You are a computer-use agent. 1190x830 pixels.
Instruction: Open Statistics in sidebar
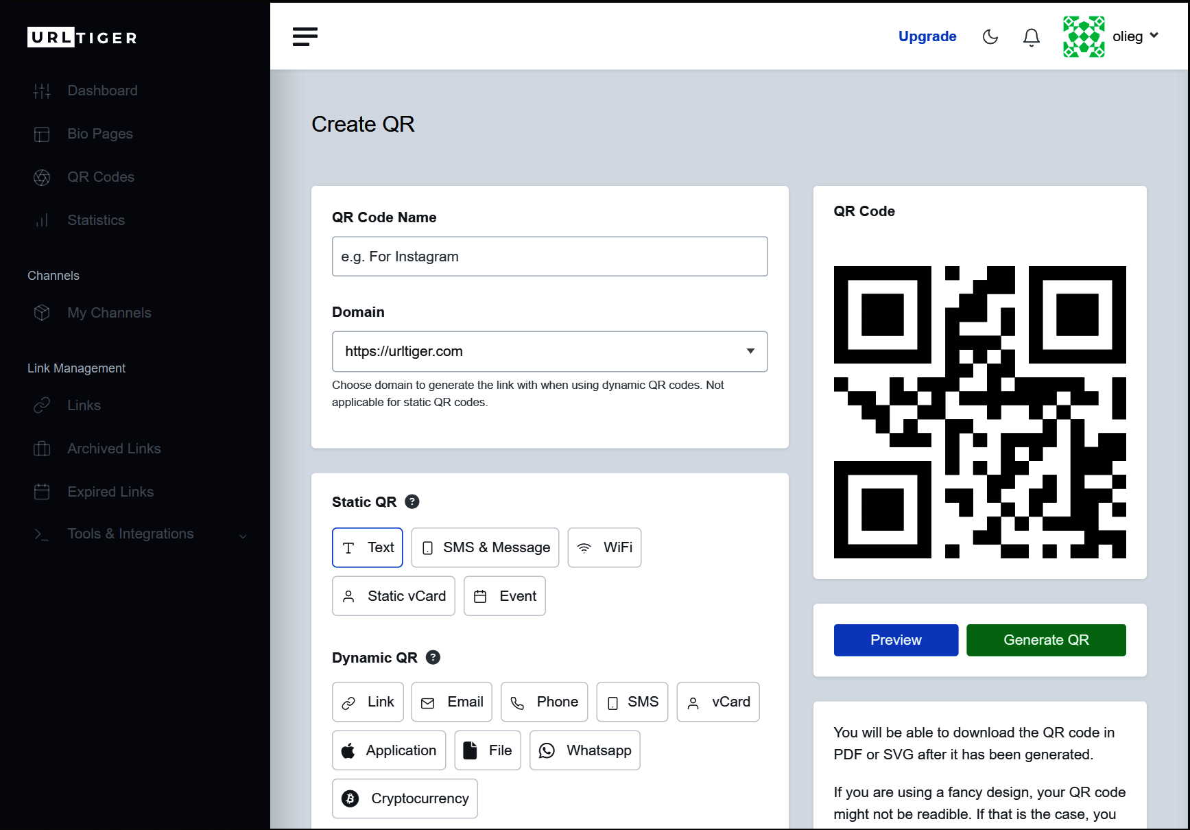pyautogui.click(x=96, y=220)
